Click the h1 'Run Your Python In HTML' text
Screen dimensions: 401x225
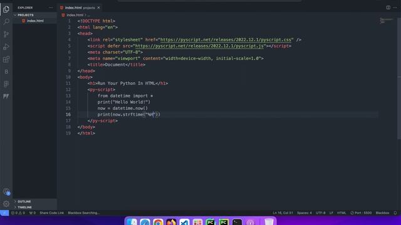[127, 83]
